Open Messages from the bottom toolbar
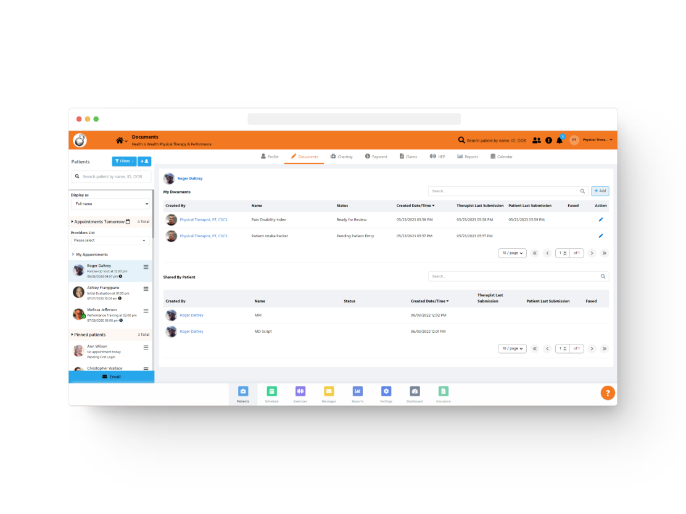This screenshot has width=686, height=514. pos(329,392)
